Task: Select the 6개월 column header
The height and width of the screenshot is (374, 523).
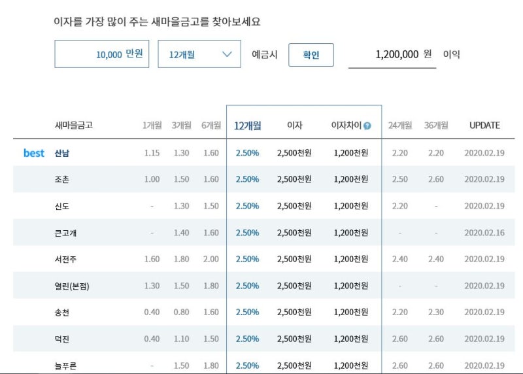Action: point(211,126)
